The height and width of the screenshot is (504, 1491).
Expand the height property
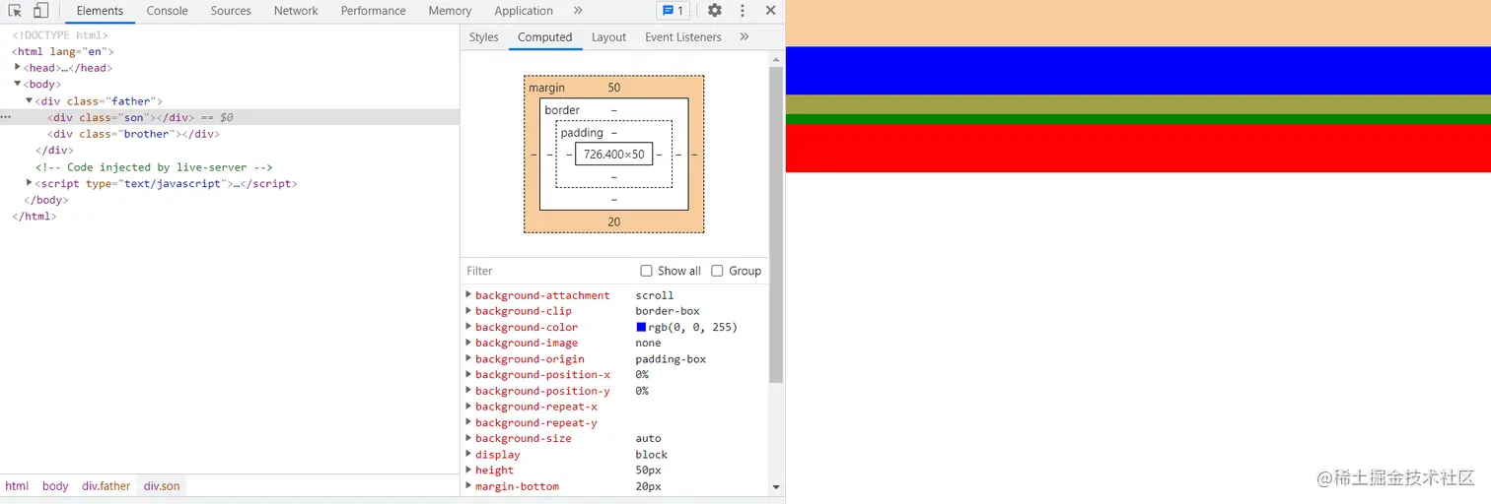coord(467,470)
